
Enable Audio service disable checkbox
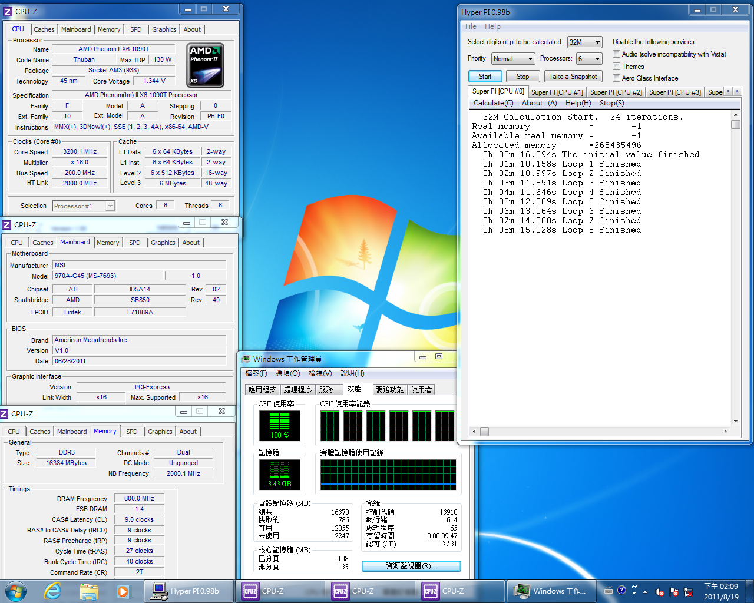[616, 54]
